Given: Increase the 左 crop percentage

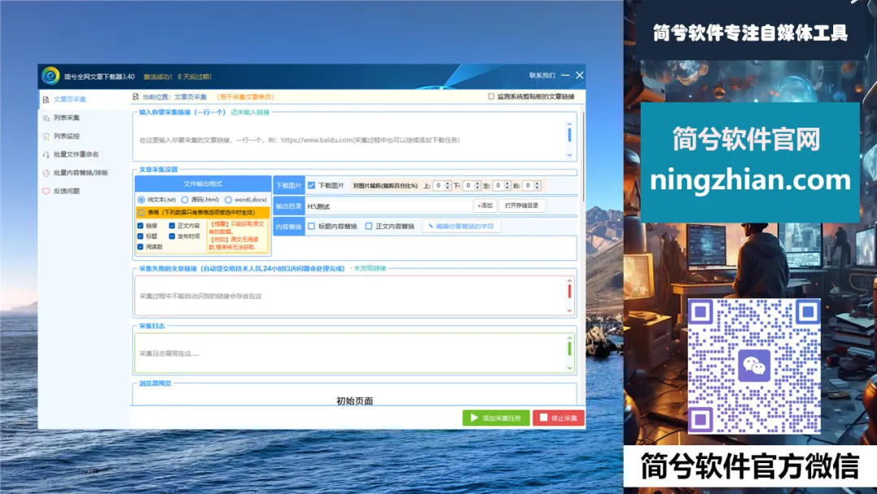Looking at the screenshot, I should 508,183.
